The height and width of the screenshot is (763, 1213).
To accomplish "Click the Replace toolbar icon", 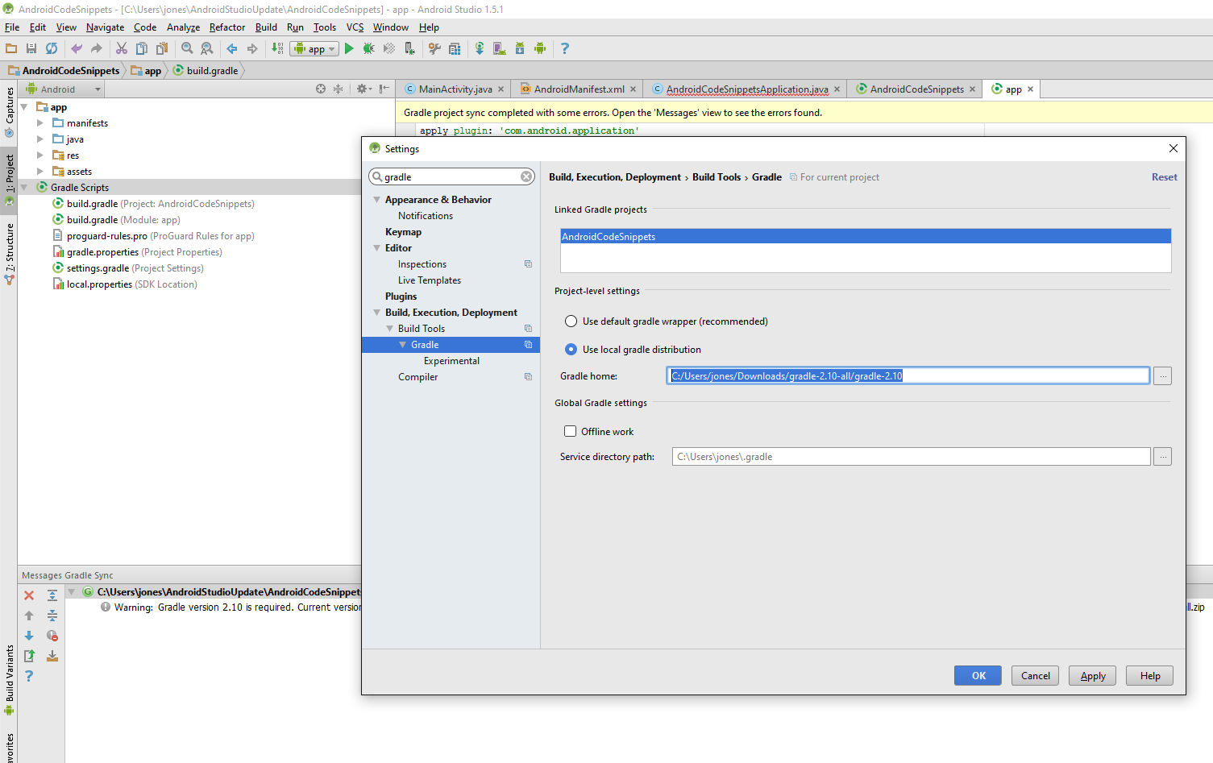I will (x=207, y=48).
